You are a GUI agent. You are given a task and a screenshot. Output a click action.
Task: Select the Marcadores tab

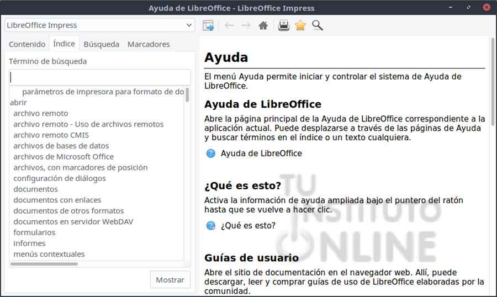point(149,44)
